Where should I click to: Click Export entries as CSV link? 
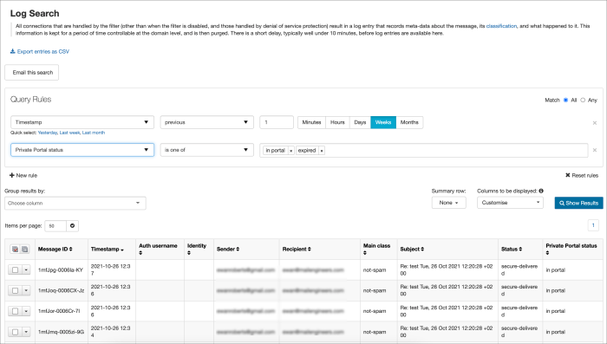43,51
